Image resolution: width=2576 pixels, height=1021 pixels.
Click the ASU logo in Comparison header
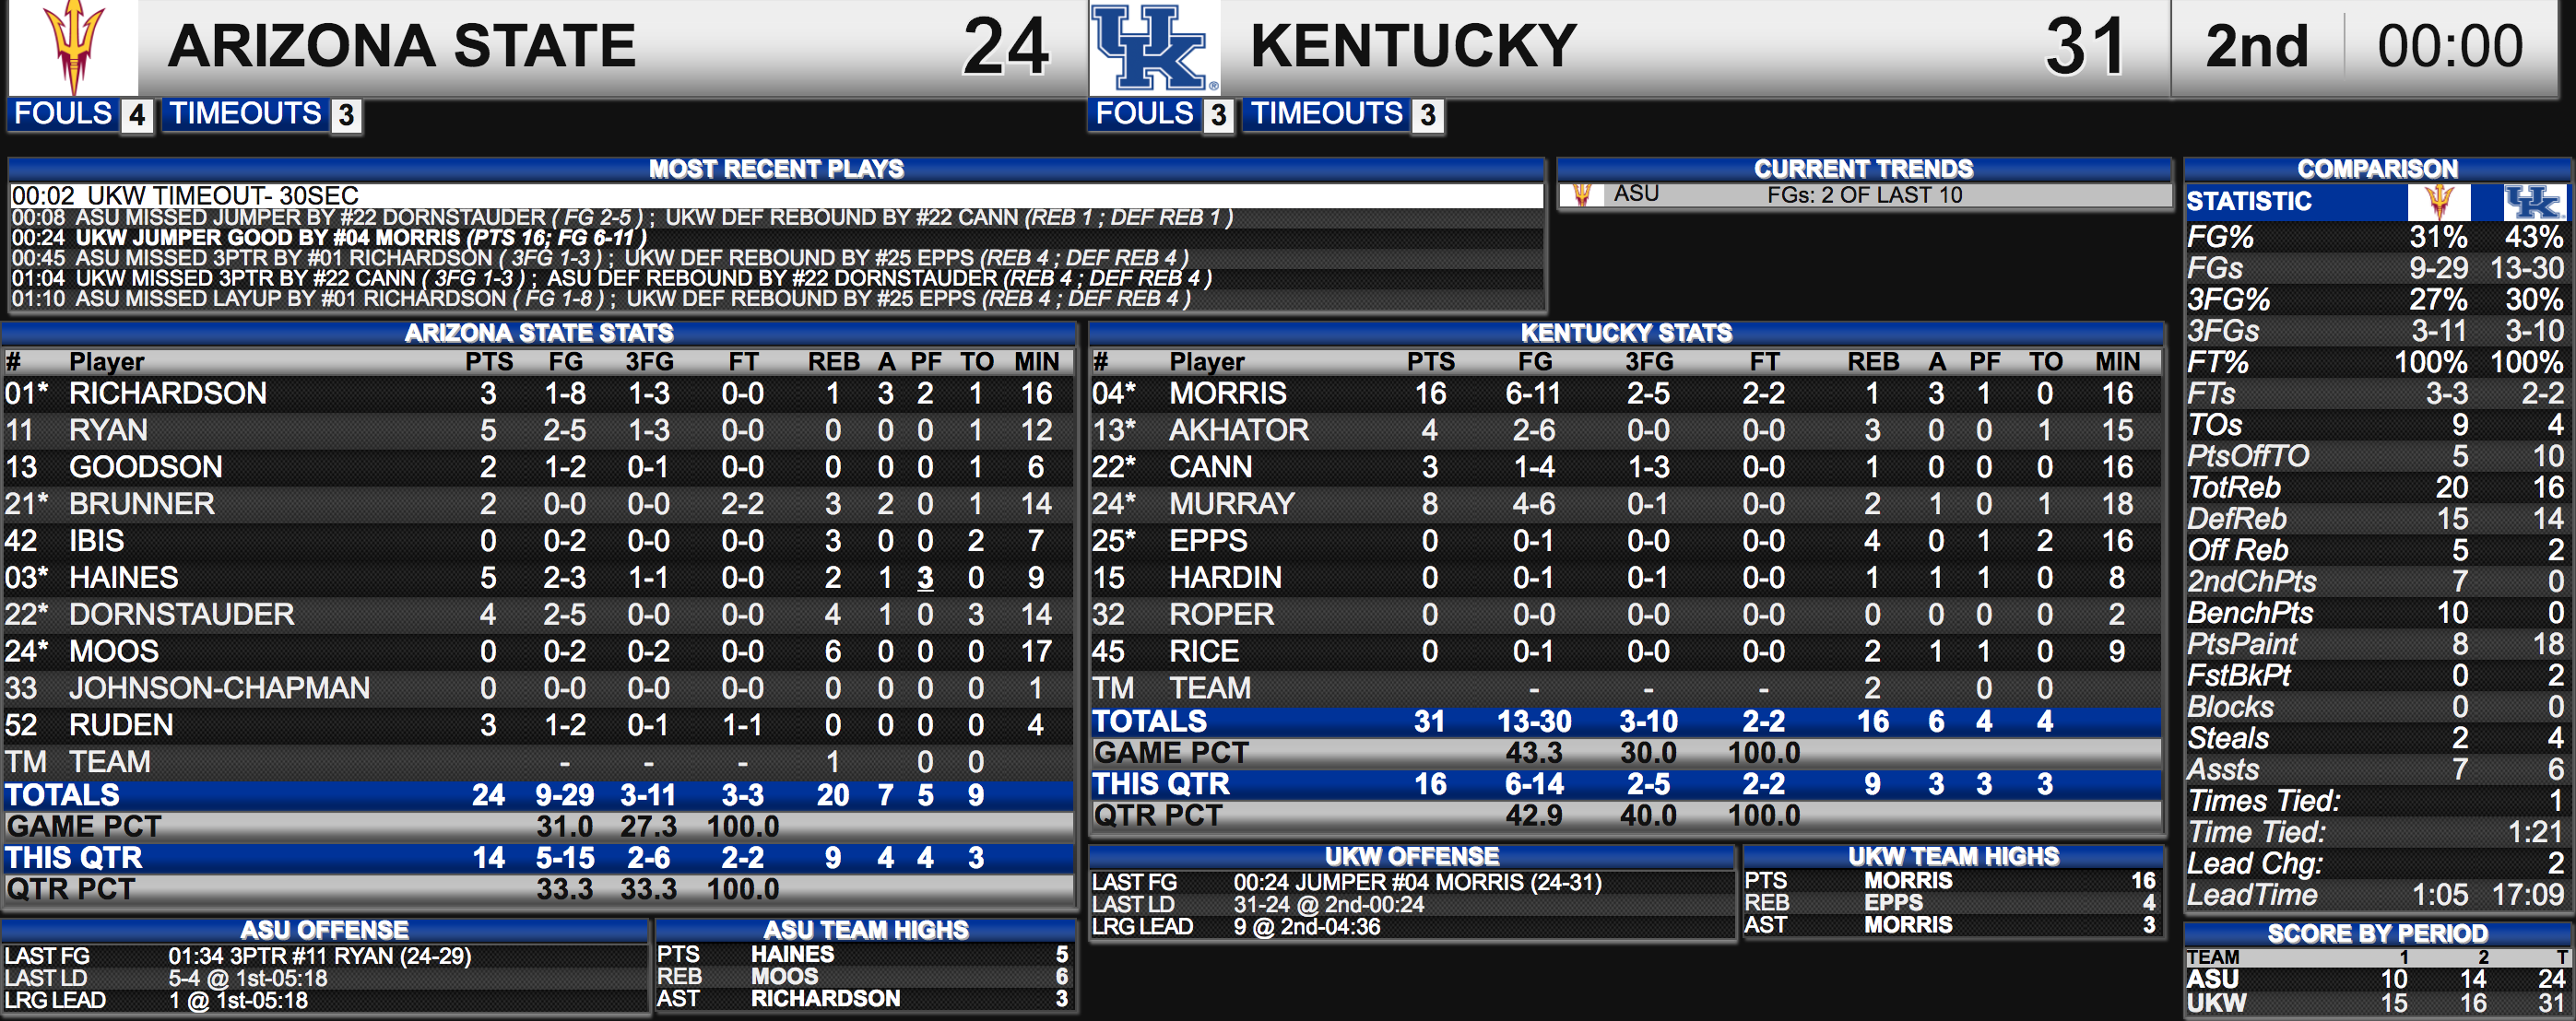tap(2439, 201)
